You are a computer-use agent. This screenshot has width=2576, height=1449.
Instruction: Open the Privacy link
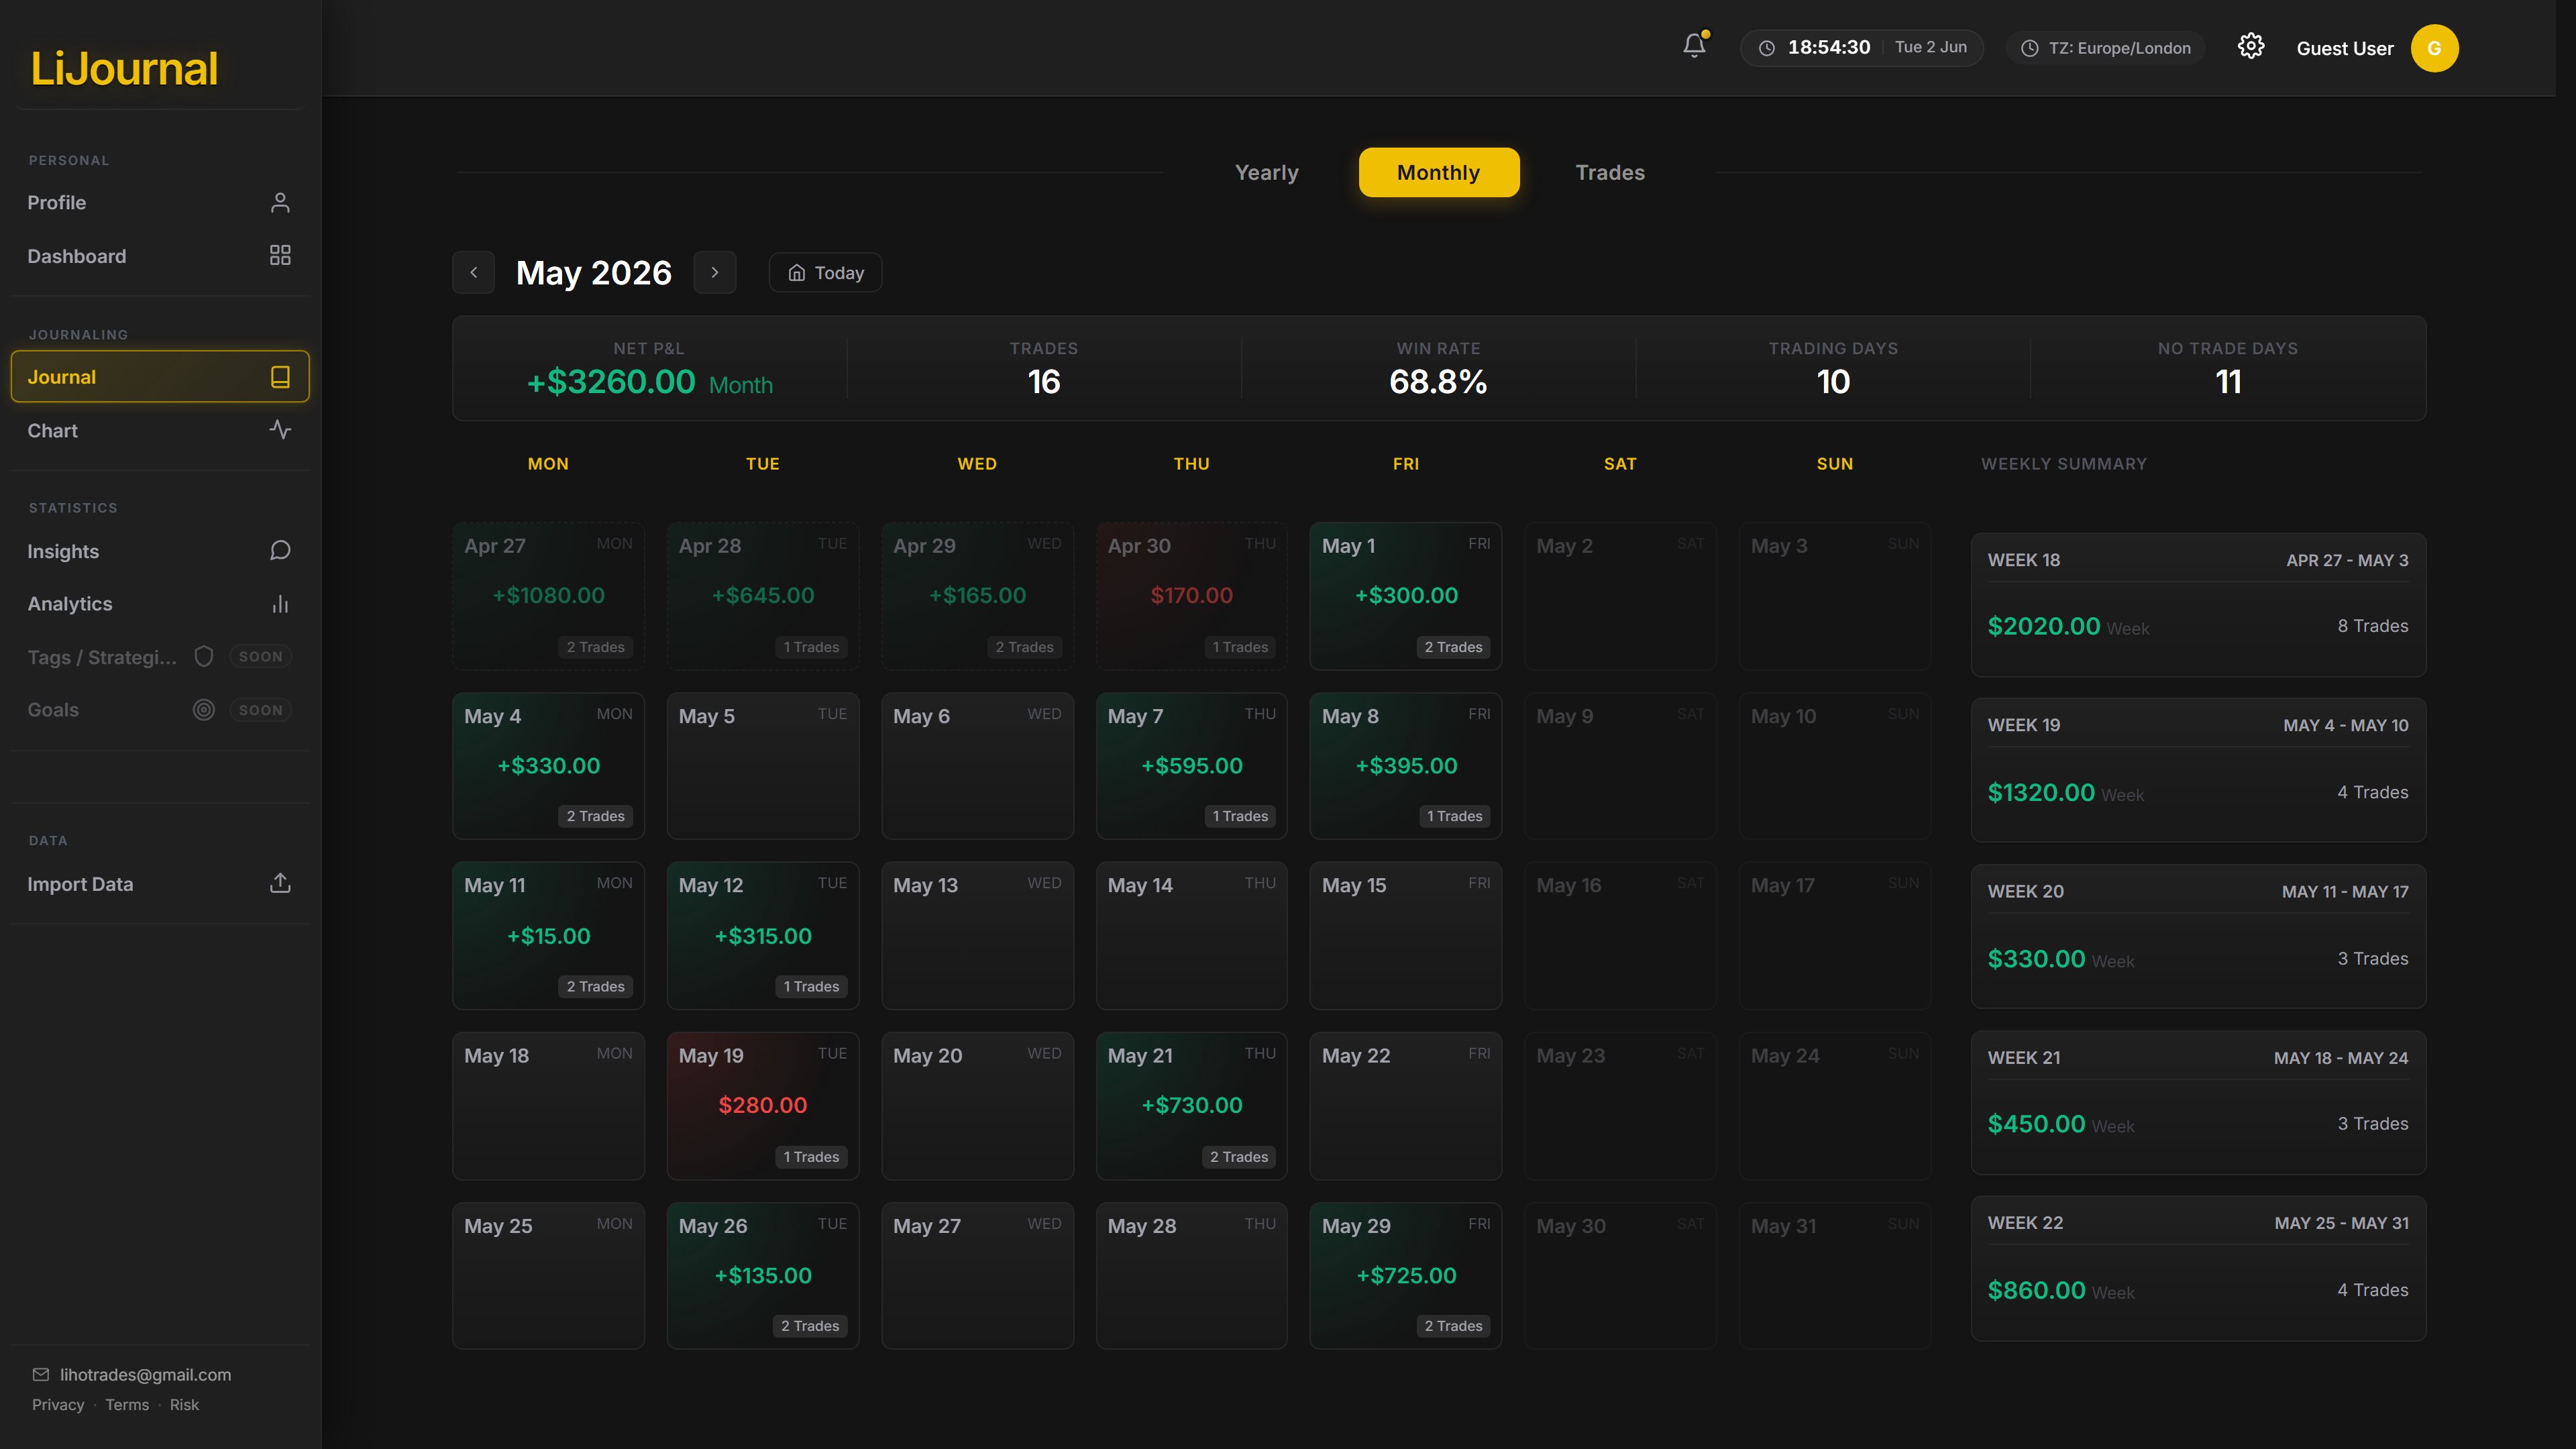pos(58,1405)
